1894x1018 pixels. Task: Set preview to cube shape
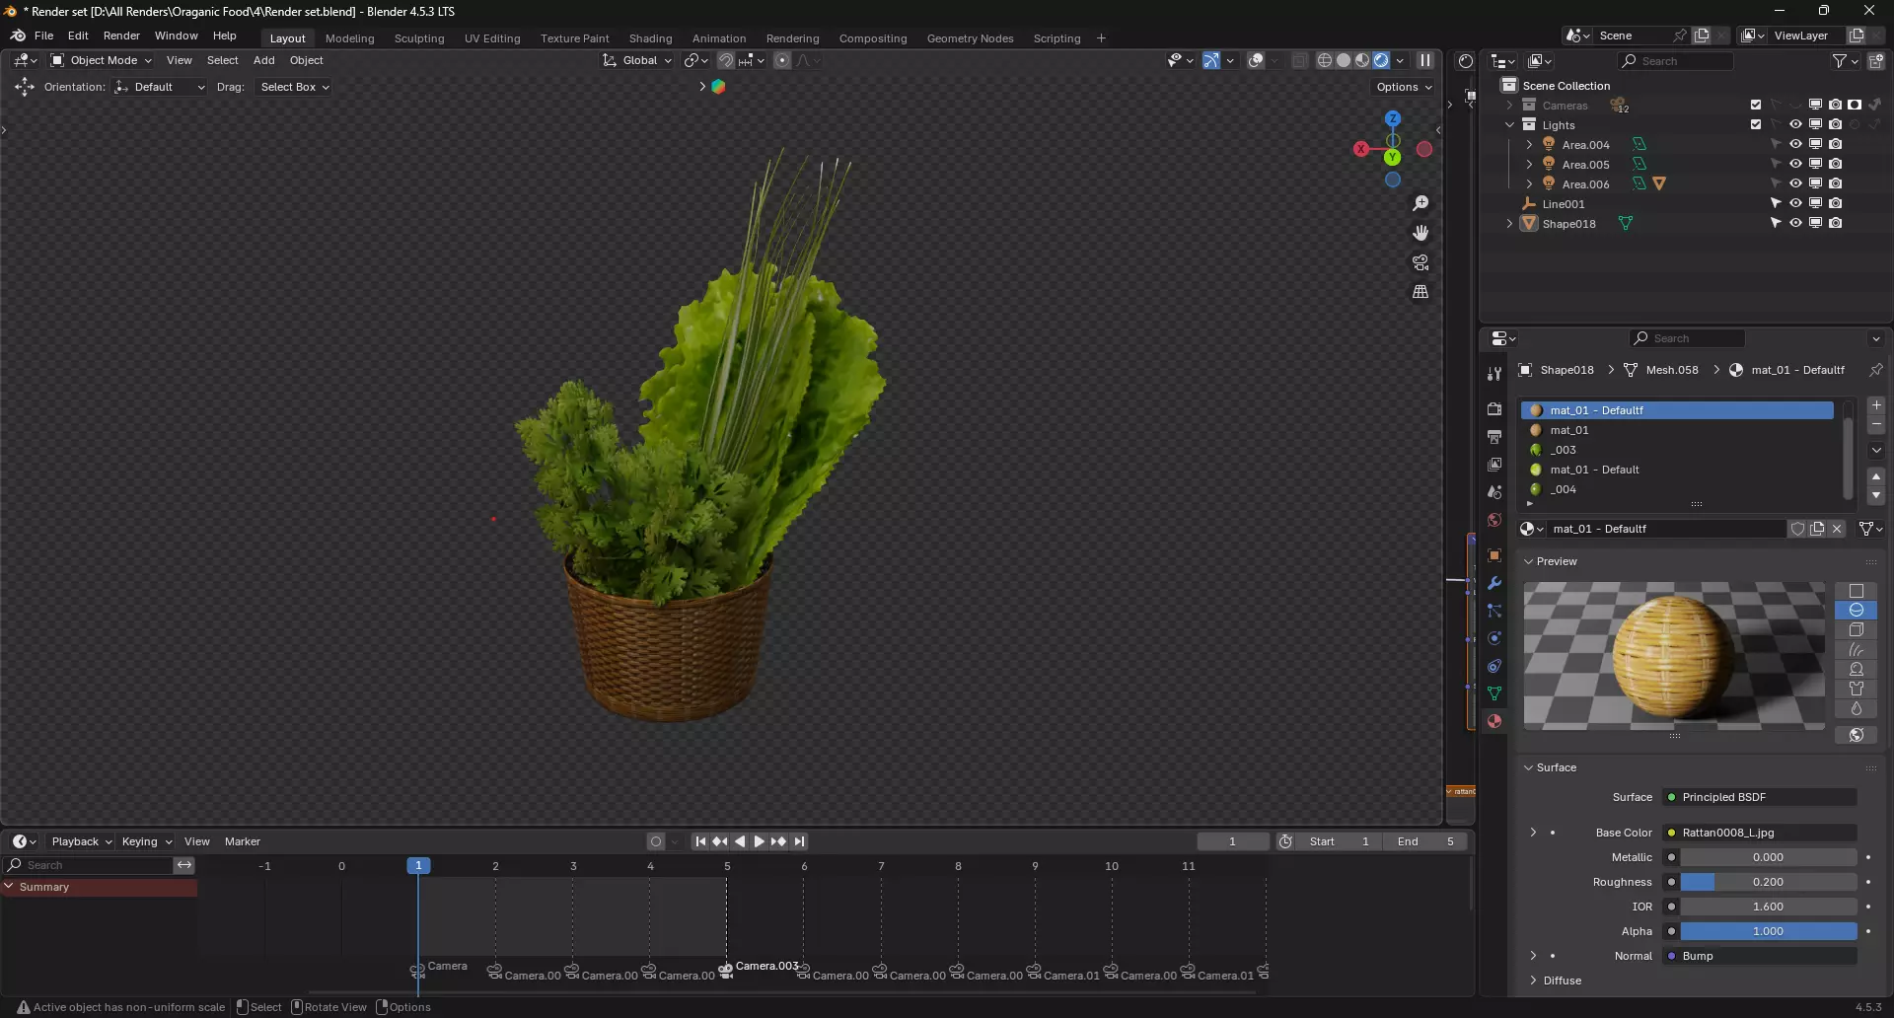coord(1856,630)
